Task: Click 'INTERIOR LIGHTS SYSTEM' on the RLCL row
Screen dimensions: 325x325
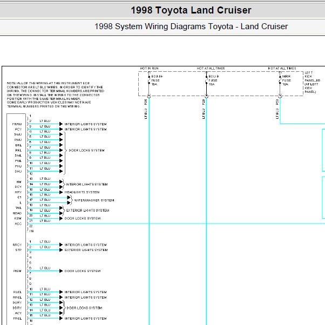Action: pos(86,292)
